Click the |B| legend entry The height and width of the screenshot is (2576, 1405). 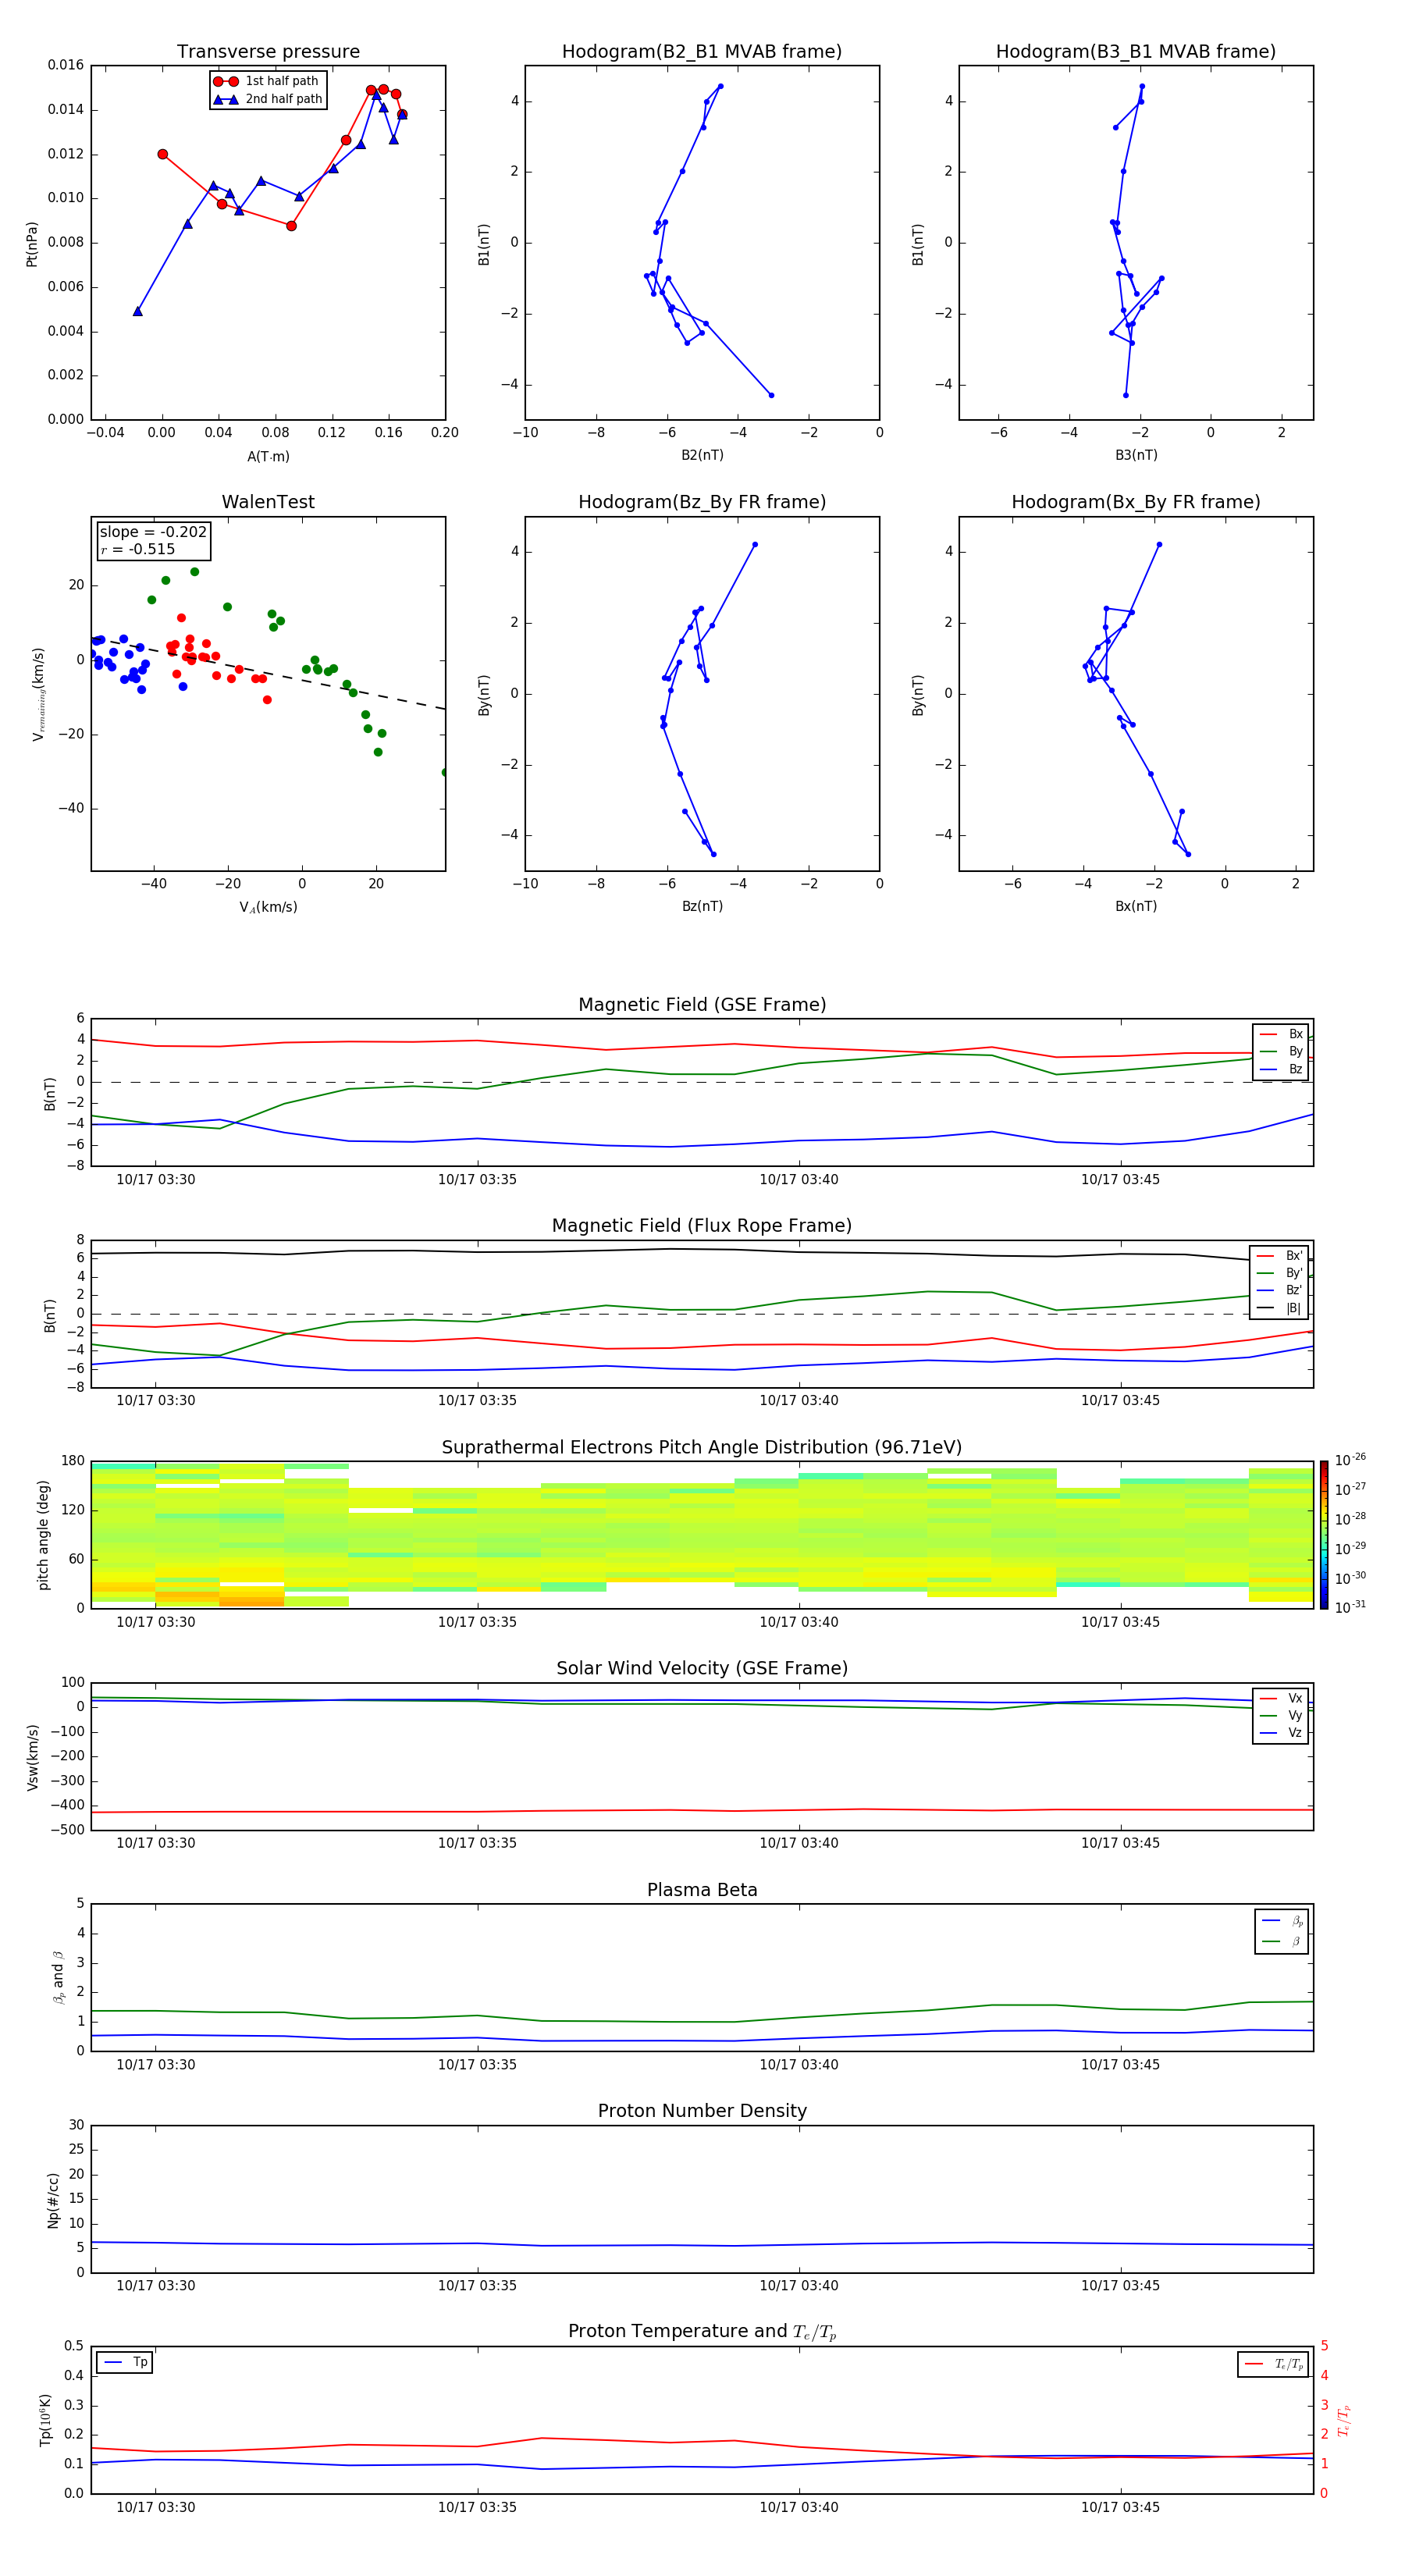1279,1308
